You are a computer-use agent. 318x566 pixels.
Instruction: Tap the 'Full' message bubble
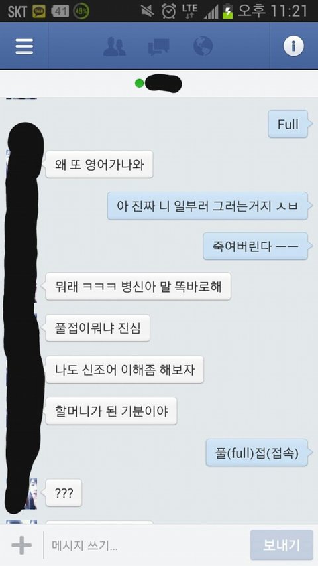click(288, 124)
